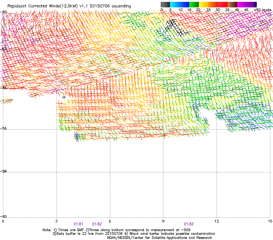Click the '40' legend scale label
Image resolution: width=273 pixels, height=240 pixels.
(237, 10)
